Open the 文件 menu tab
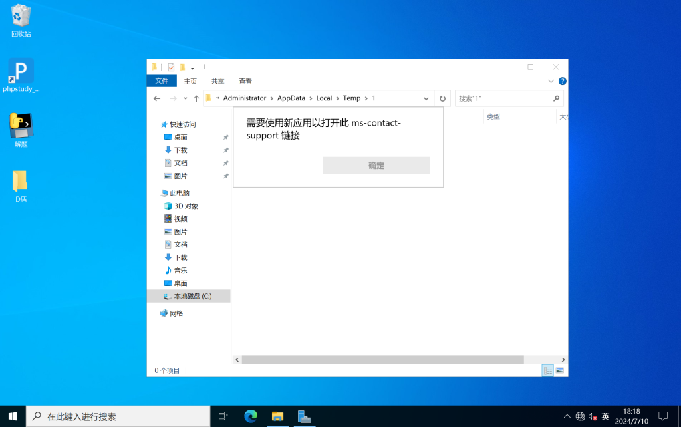 (162, 81)
